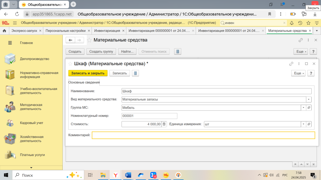321x180 pixels.
Task: Open the Хозяйственная деятельность section
Action: pyautogui.click(x=31, y=139)
